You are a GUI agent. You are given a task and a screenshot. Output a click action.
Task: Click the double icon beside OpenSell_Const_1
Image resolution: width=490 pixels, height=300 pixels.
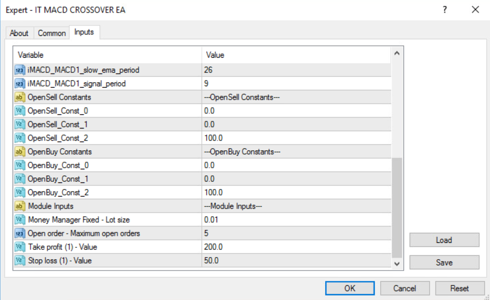click(20, 125)
